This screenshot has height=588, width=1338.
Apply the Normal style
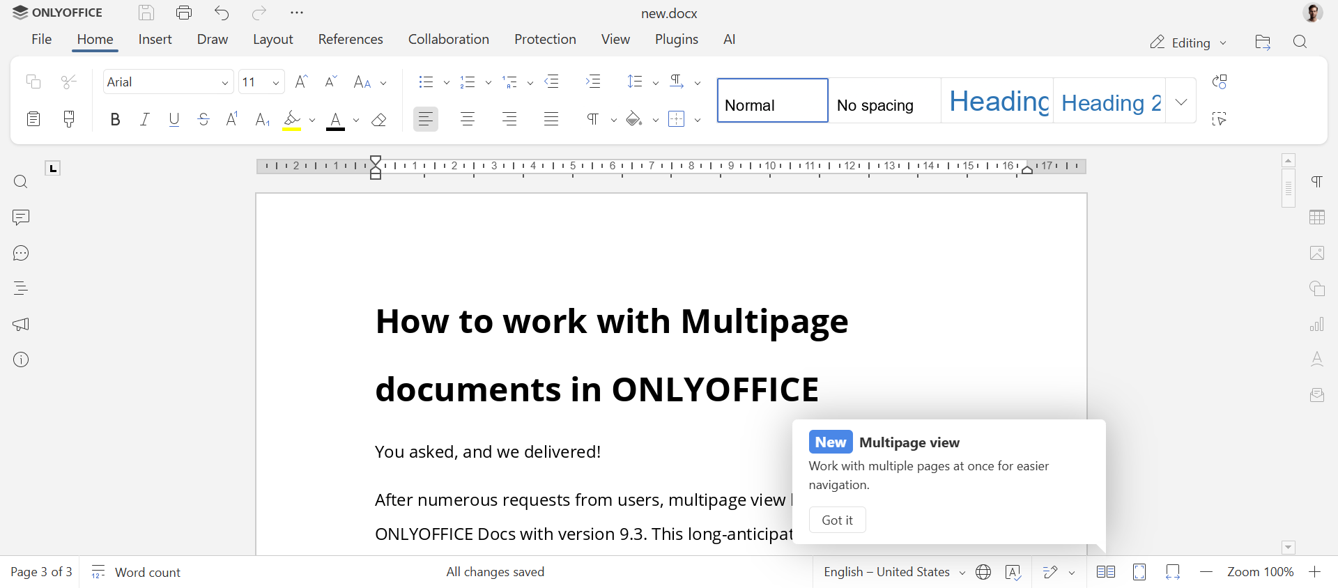click(x=773, y=100)
